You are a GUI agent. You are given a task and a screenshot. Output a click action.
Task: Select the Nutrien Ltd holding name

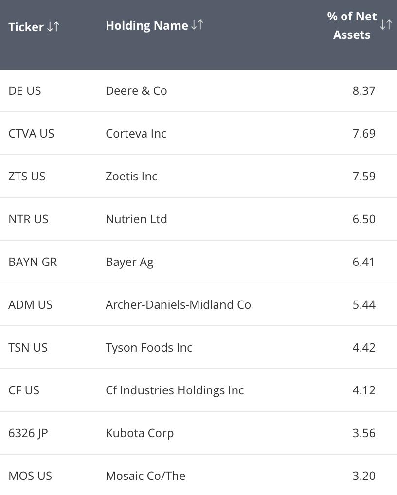pos(136,219)
